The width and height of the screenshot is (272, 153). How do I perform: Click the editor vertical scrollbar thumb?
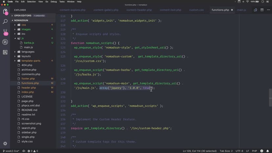(x=270, y=93)
